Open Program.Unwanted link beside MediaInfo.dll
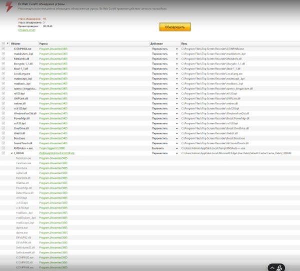 tap(53, 59)
